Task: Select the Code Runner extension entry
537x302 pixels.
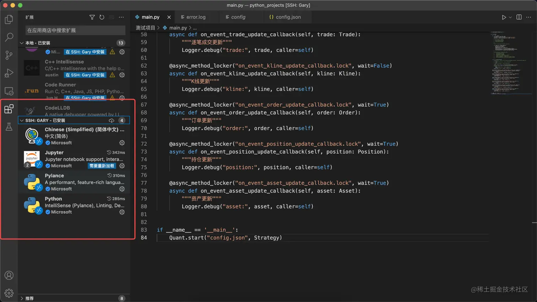Action: pos(74,91)
